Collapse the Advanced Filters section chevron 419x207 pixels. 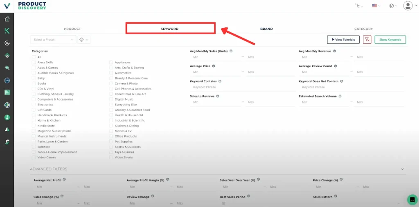click(x=403, y=169)
